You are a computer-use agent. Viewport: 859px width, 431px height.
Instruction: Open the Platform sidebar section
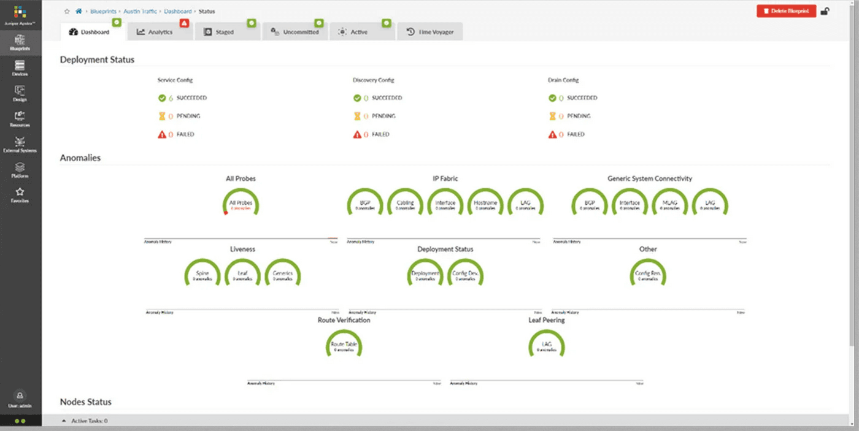[20, 170]
